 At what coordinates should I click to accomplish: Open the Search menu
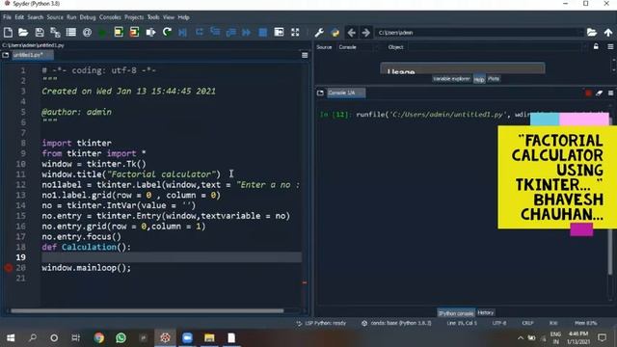coord(36,17)
